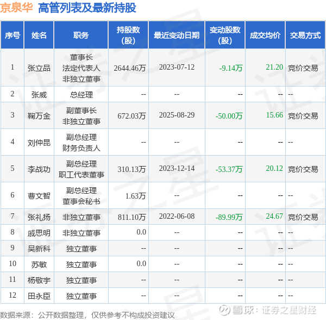Select the name 张威

(39, 95)
